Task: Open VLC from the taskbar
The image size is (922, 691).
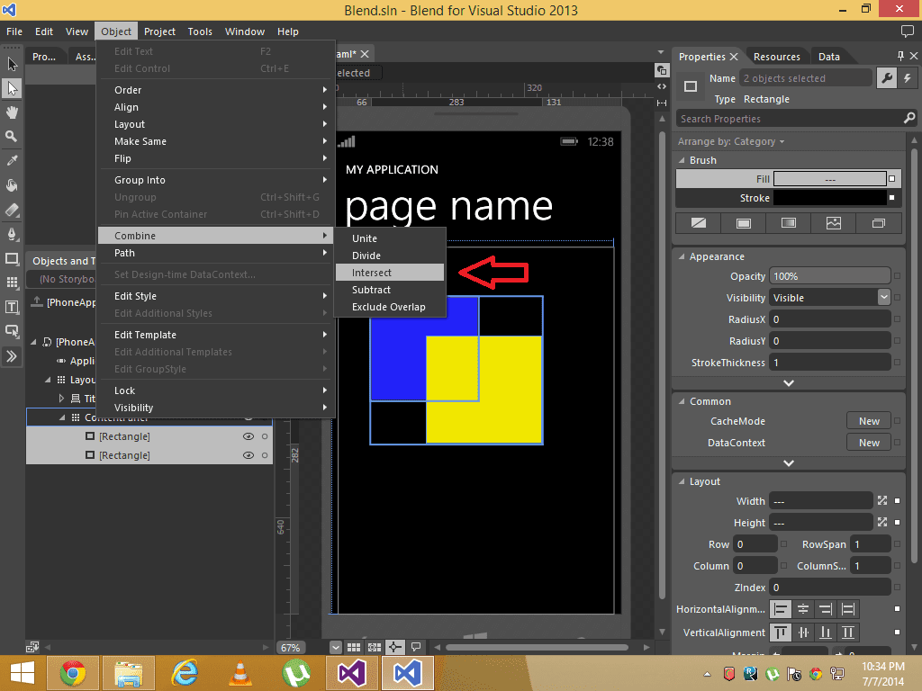Action: pos(240,672)
